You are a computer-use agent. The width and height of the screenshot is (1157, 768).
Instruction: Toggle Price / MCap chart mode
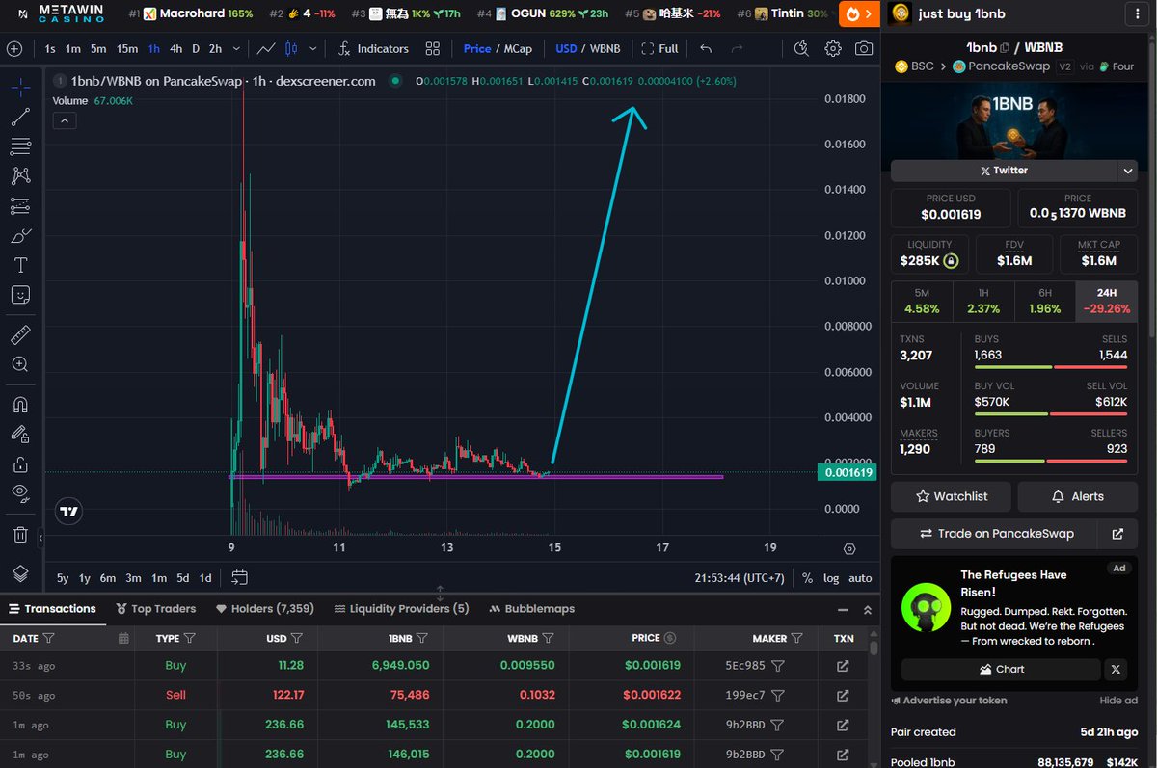498,48
